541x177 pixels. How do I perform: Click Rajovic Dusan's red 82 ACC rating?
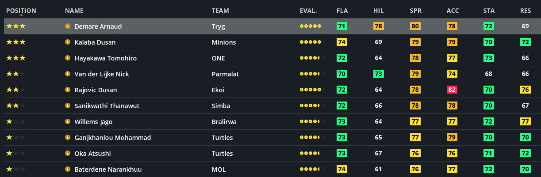(x=452, y=90)
